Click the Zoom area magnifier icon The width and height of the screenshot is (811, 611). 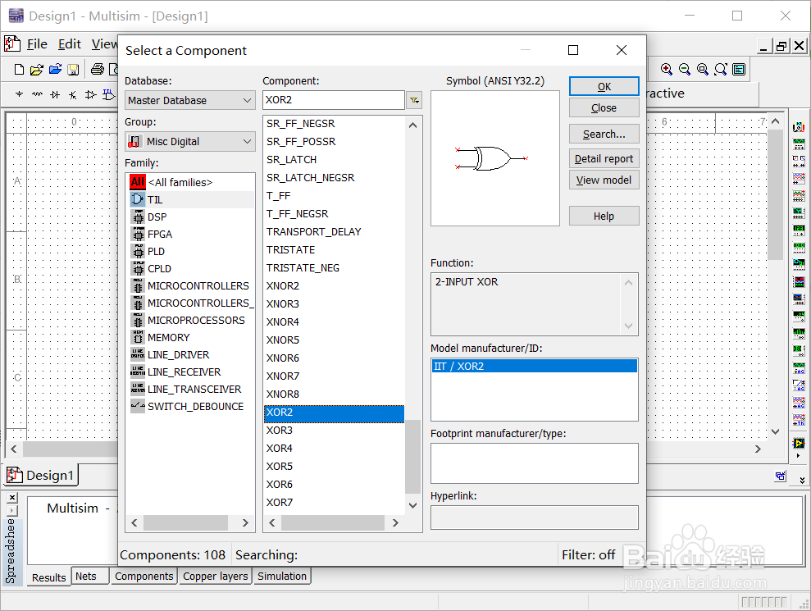703,70
